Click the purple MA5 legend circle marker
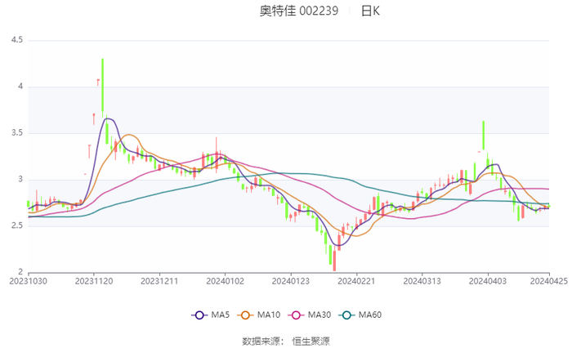 coord(199,315)
